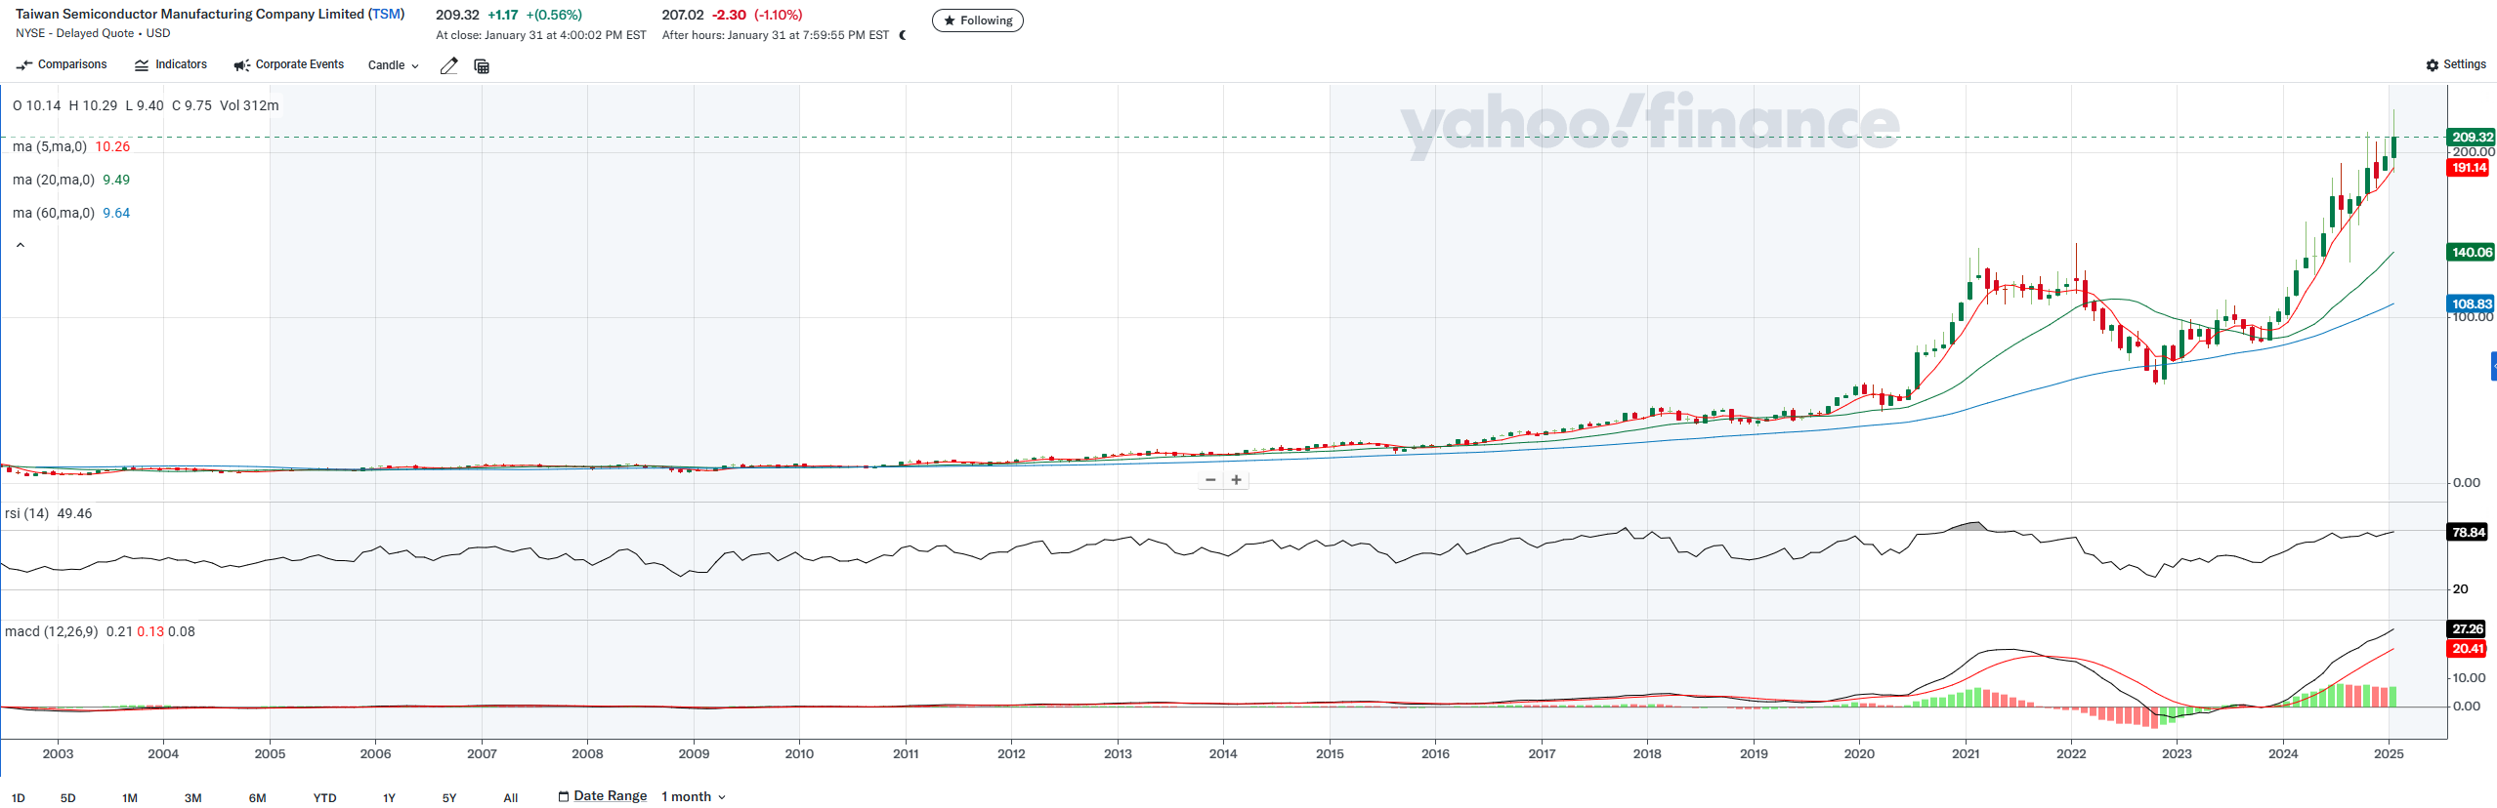Click the 27.26 MACD value tag
Image resolution: width=2497 pixels, height=808 pixels.
pyautogui.click(x=2467, y=628)
